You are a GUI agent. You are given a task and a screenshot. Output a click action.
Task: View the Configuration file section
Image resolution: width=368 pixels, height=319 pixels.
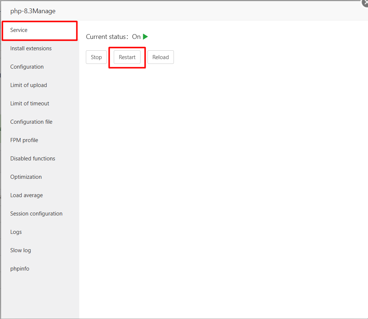click(x=31, y=122)
